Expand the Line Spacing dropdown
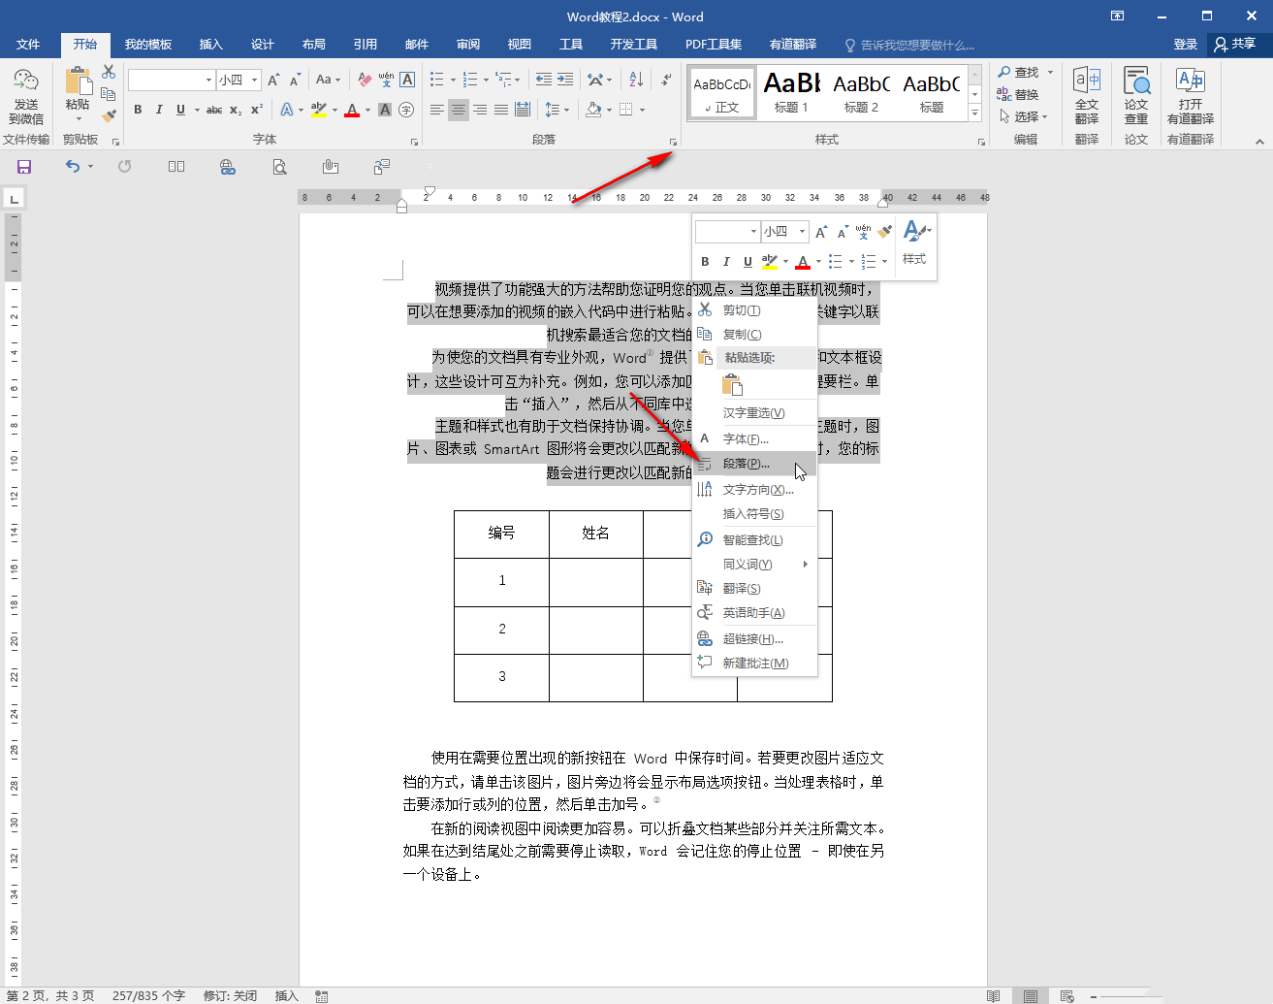This screenshot has height=1004, width=1273. coord(556,110)
